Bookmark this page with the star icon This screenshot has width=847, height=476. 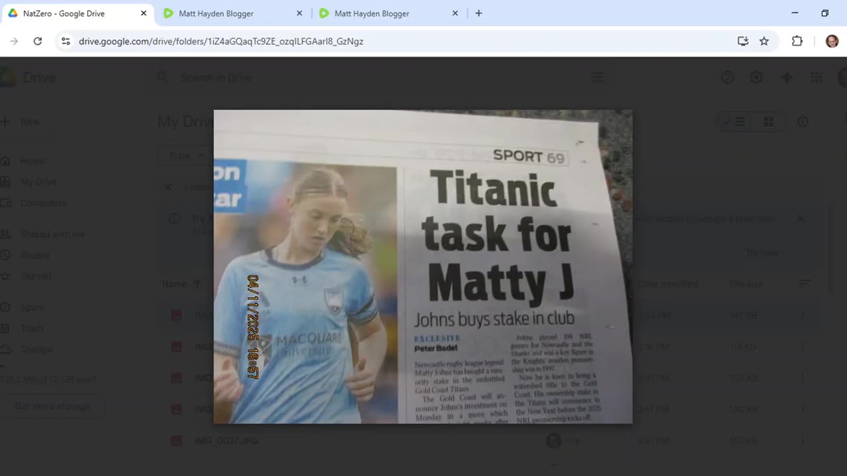coord(764,41)
